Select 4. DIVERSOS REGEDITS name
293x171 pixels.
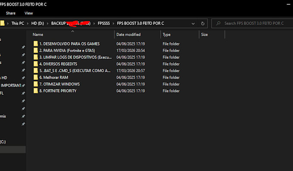[x=58, y=64]
